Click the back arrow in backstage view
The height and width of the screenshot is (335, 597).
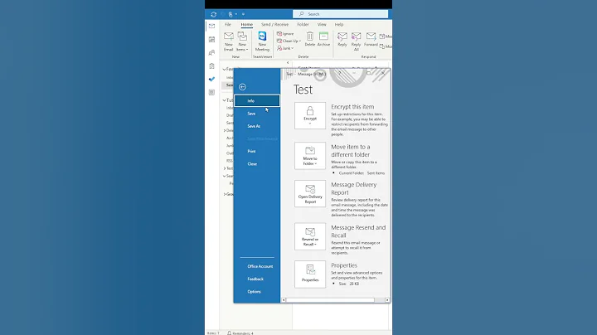point(242,87)
